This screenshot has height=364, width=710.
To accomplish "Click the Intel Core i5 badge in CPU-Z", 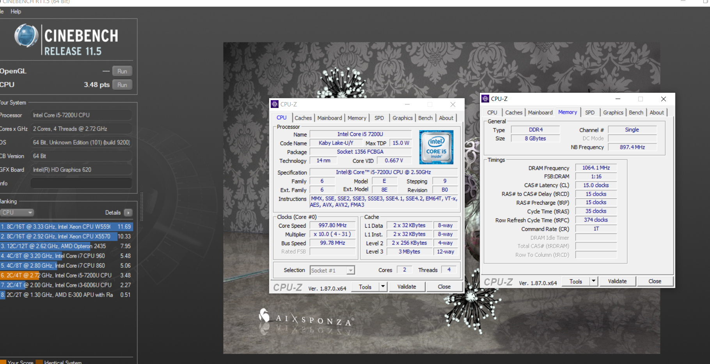I will [436, 147].
